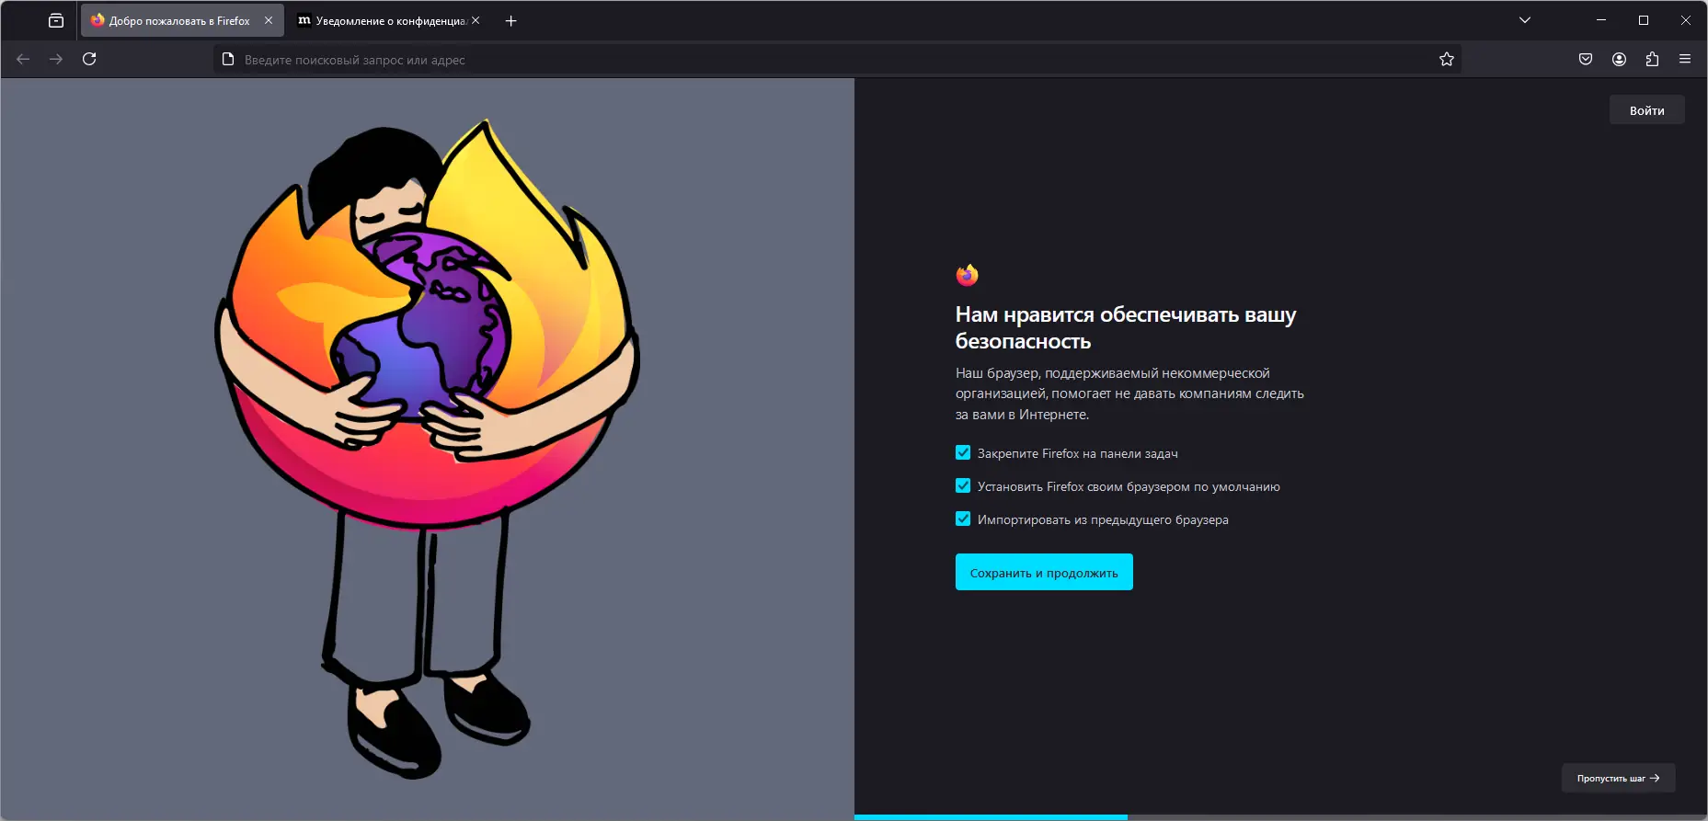Switch to 'Добро пожаловать в Firefox' tab

[x=182, y=20]
